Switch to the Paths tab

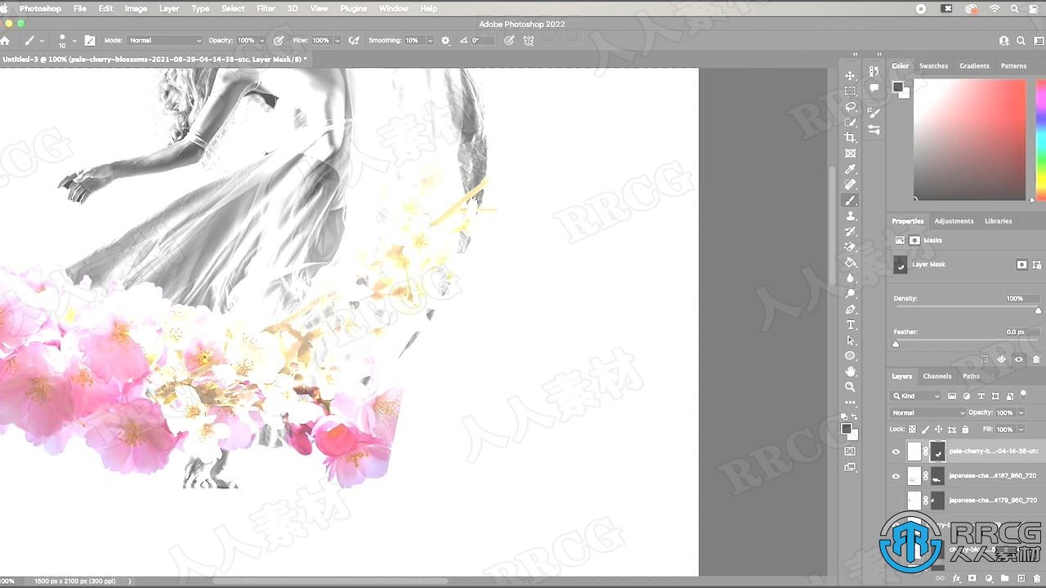[x=971, y=376]
